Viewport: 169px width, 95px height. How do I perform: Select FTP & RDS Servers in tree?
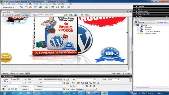coord(152,31)
